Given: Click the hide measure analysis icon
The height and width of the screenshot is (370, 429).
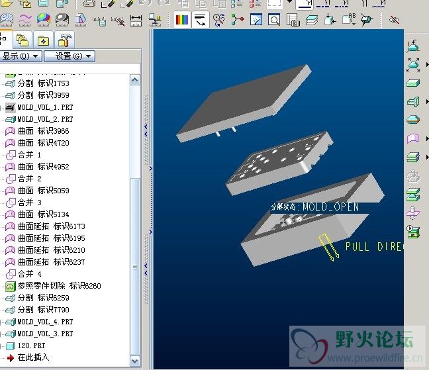Looking at the screenshot, I should (x=118, y=21).
